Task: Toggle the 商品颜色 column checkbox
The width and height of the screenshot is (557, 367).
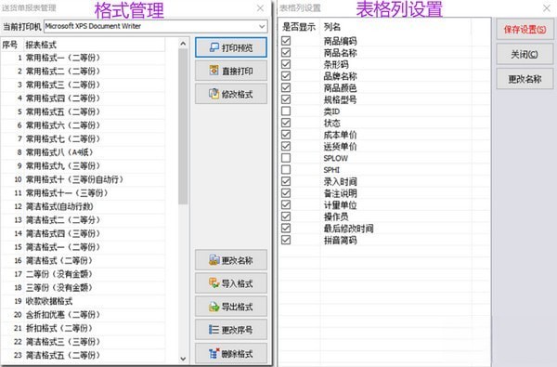Action: (x=286, y=88)
